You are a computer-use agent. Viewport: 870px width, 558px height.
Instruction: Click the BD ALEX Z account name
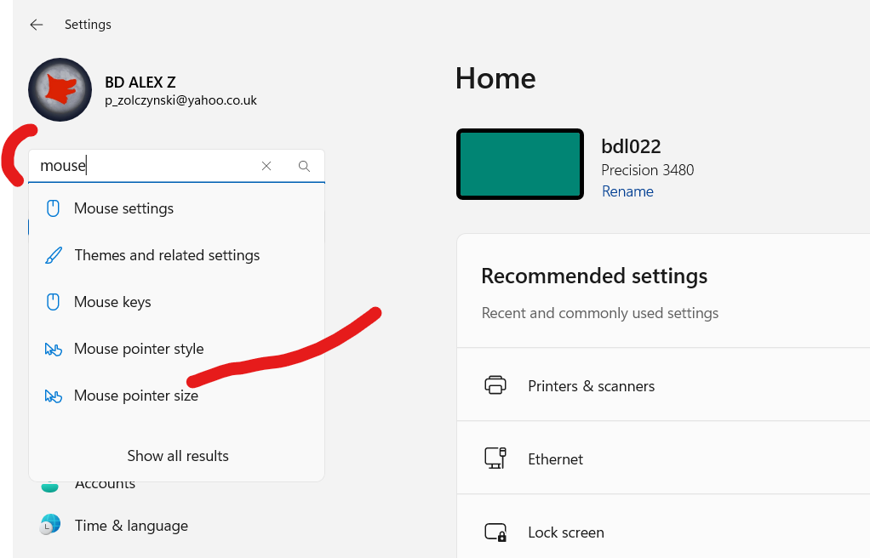(x=140, y=83)
